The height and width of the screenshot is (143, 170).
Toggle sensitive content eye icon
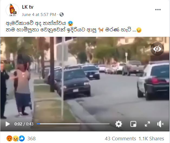157,49
